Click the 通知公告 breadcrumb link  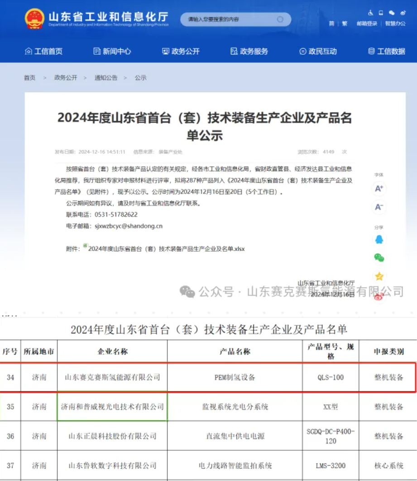(106, 78)
